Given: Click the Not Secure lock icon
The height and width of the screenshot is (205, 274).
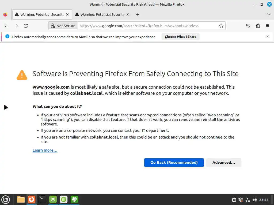Looking at the screenshot, I should pyautogui.click(x=53, y=26).
